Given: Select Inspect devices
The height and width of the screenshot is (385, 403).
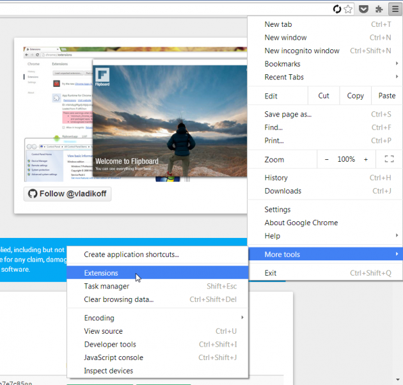Looking at the screenshot, I should click(x=157, y=370).
